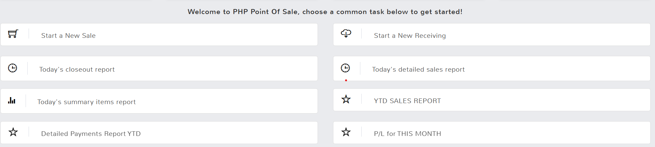Open Today's closeout report
The width and height of the screenshot is (655, 147).
[x=77, y=69]
